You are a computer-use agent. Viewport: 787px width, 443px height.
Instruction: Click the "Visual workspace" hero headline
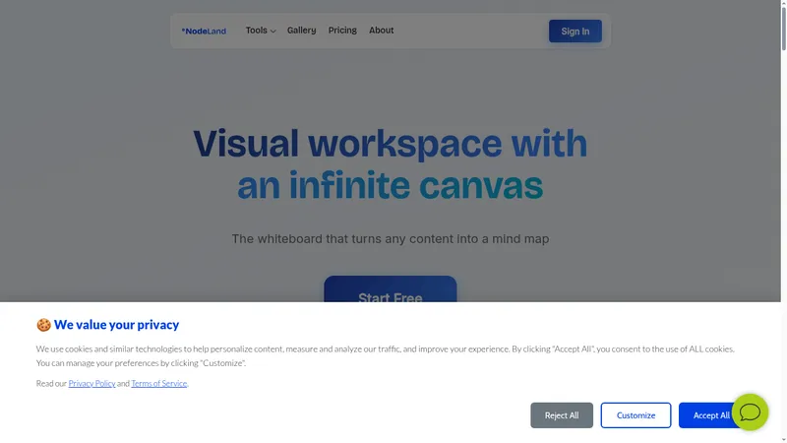click(x=390, y=164)
